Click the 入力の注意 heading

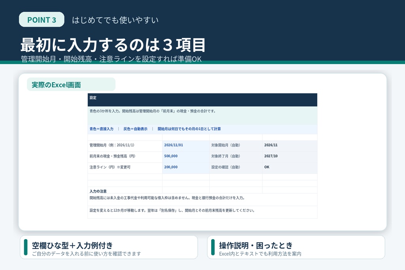[x=98, y=191]
